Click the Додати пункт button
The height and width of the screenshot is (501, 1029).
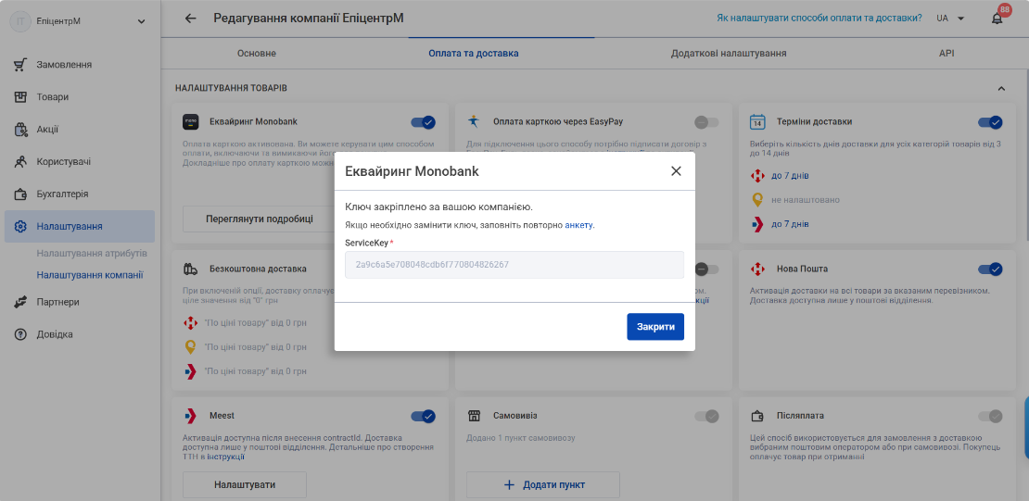[543, 484]
